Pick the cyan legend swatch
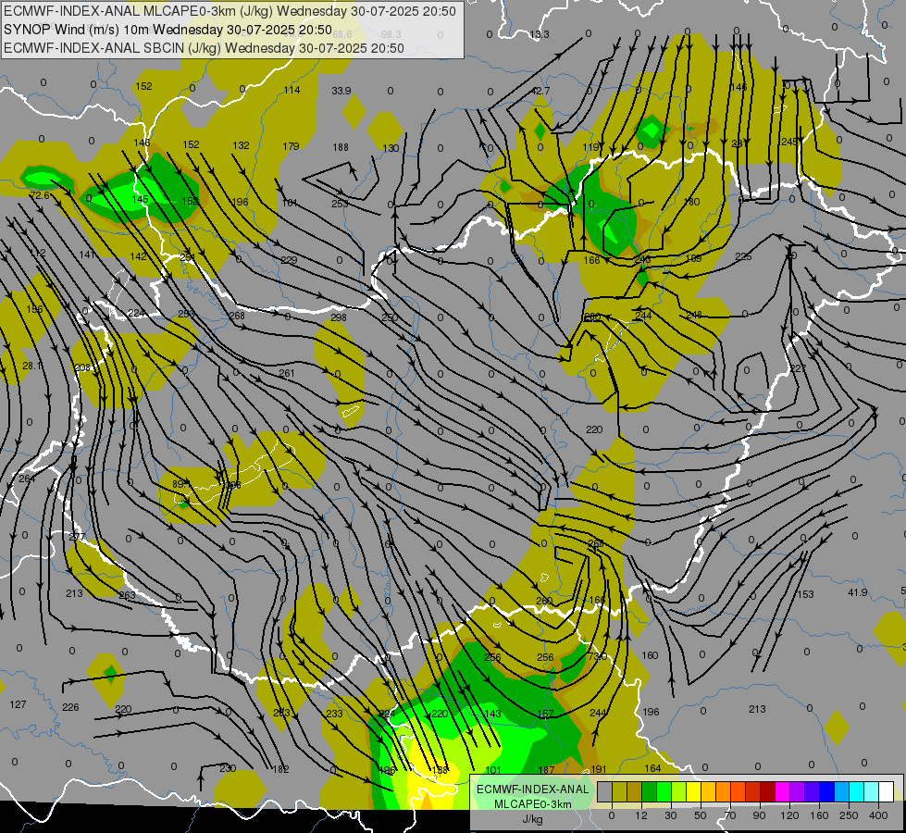Viewport: 906px width, 833px height. click(x=856, y=792)
